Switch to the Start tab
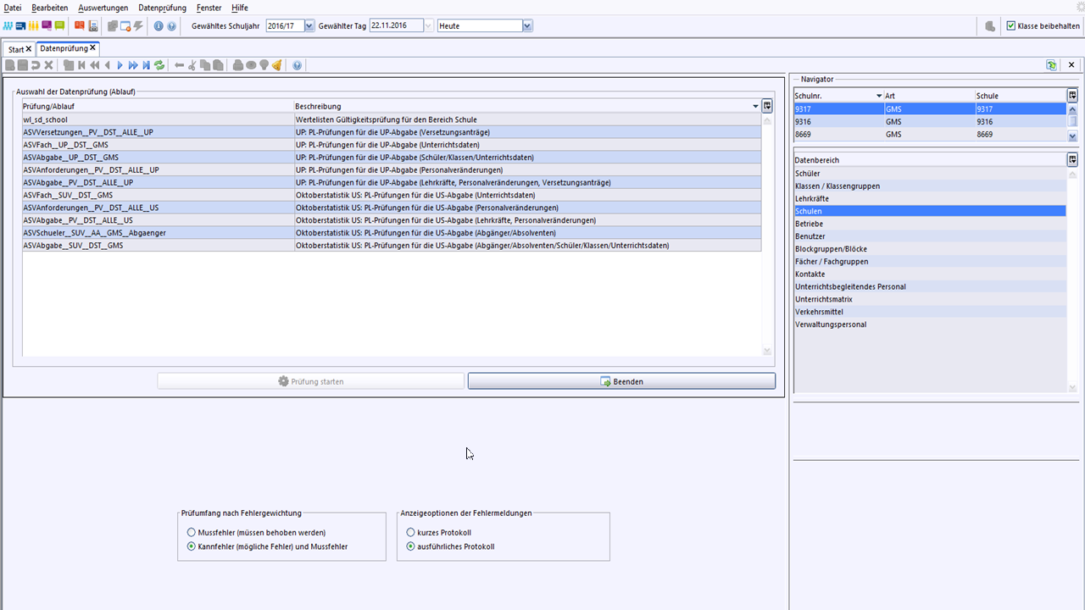 (x=16, y=50)
